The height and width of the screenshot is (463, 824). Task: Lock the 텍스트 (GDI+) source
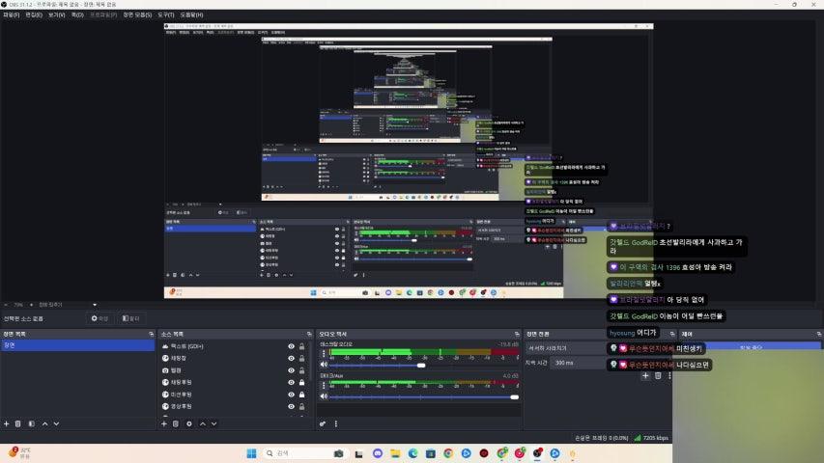[x=301, y=346]
